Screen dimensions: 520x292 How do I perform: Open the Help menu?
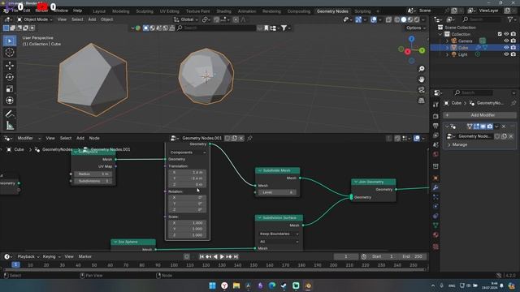(77, 11)
